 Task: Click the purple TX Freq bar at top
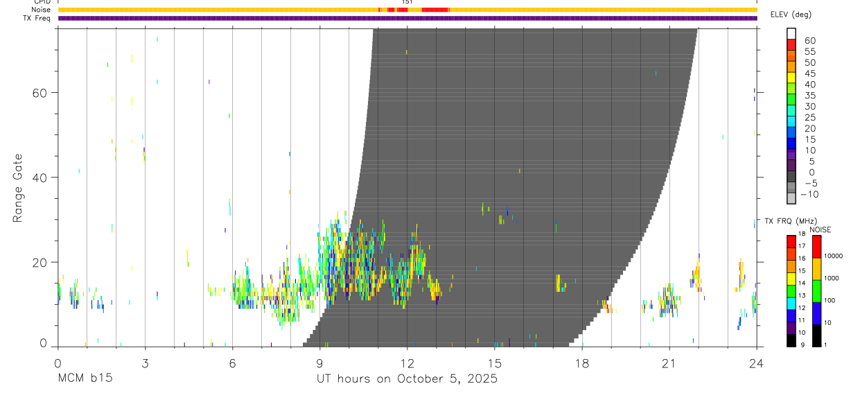tap(407, 18)
